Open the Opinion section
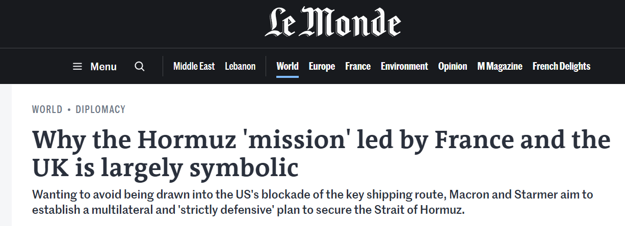The height and width of the screenshot is (226, 625). coord(453,66)
